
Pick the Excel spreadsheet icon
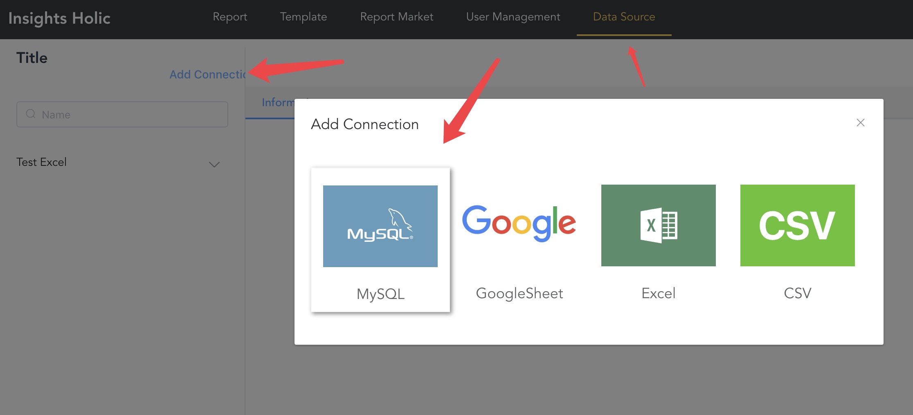[x=659, y=225]
